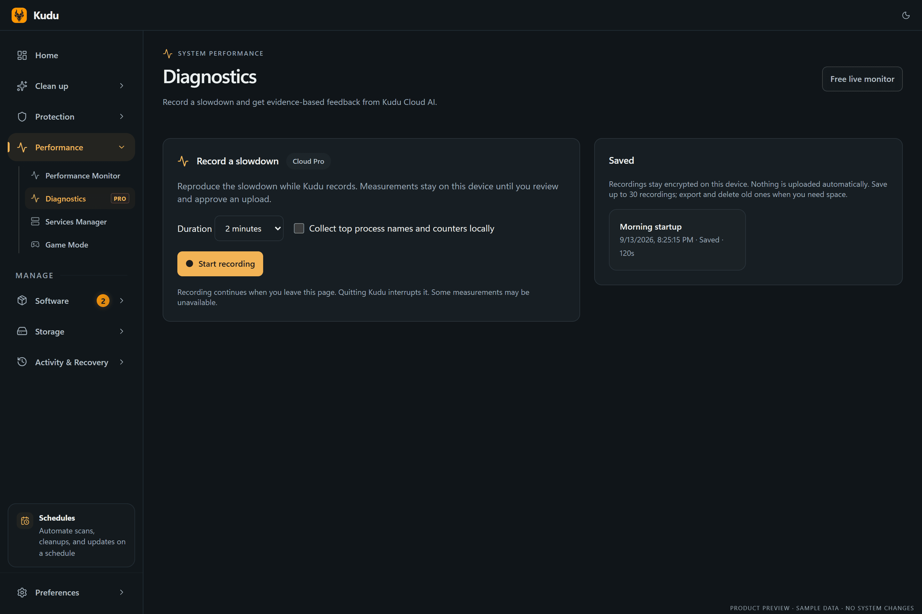
Task: Click the Clean up sparkle icon
Action: [x=22, y=86]
